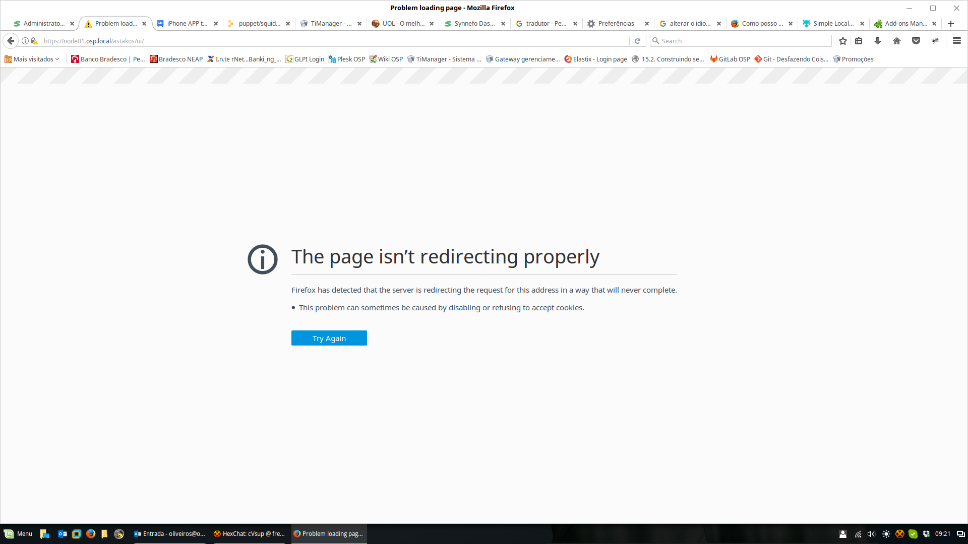This screenshot has width=968, height=544.
Task: Open Plesk OSP bookmark
Action: (x=347, y=59)
